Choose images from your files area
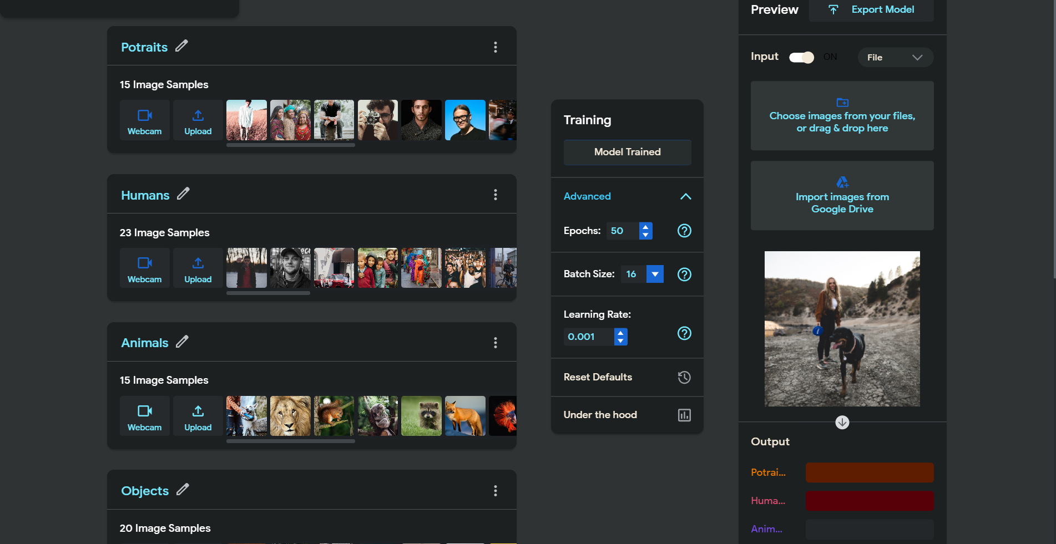Image resolution: width=1056 pixels, height=544 pixels. (842, 116)
